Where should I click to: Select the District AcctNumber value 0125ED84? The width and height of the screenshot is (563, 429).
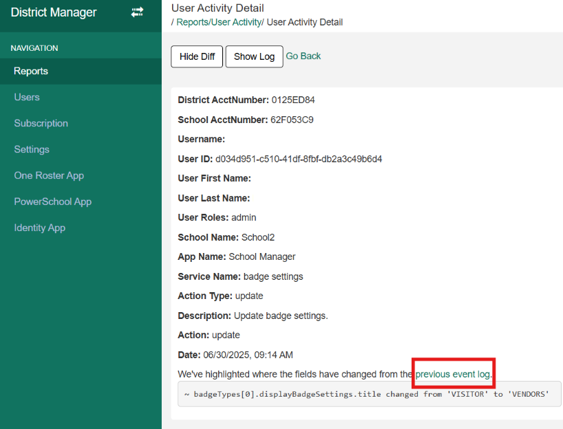(293, 100)
